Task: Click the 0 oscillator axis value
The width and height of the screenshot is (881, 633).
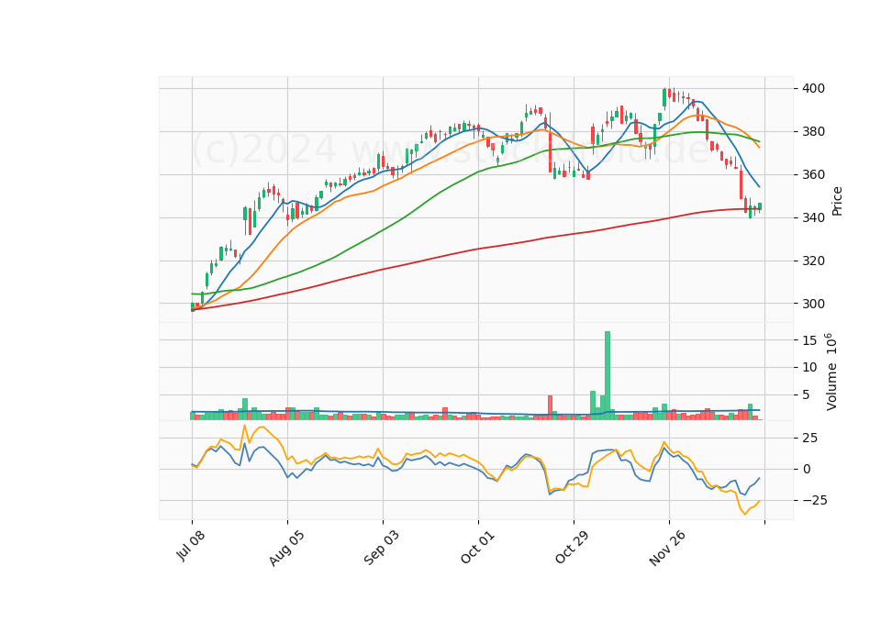Action: [807, 469]
